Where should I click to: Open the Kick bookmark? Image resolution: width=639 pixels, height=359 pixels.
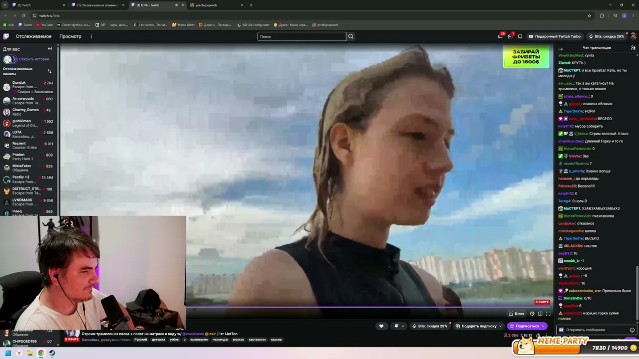(9, 24)
